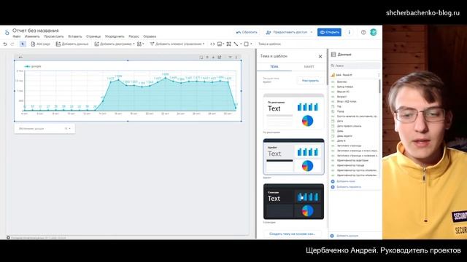
Task: Click the insert text box icon
Action: (228, 44)
